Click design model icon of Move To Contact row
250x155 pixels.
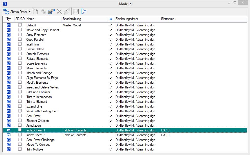tap(9, 144)
